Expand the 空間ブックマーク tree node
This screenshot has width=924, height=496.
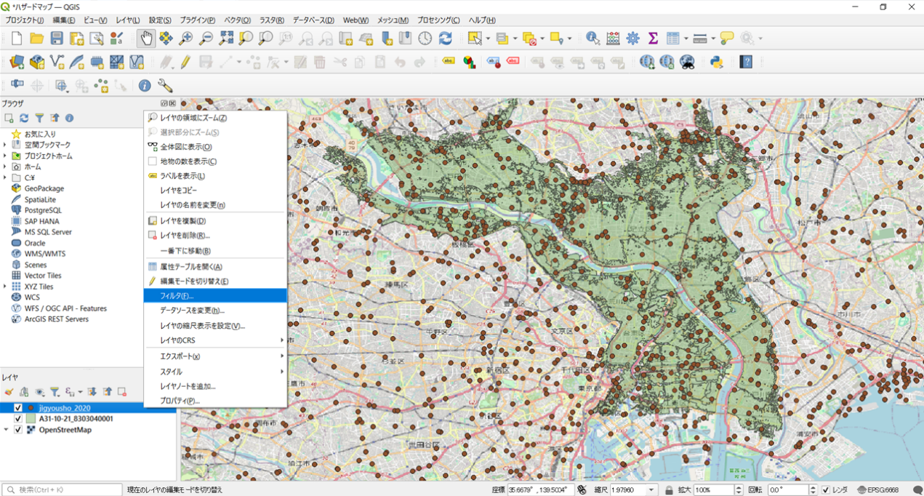tap(5, 145)
